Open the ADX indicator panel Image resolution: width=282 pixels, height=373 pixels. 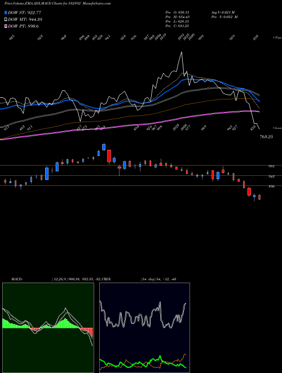point(144,328)
